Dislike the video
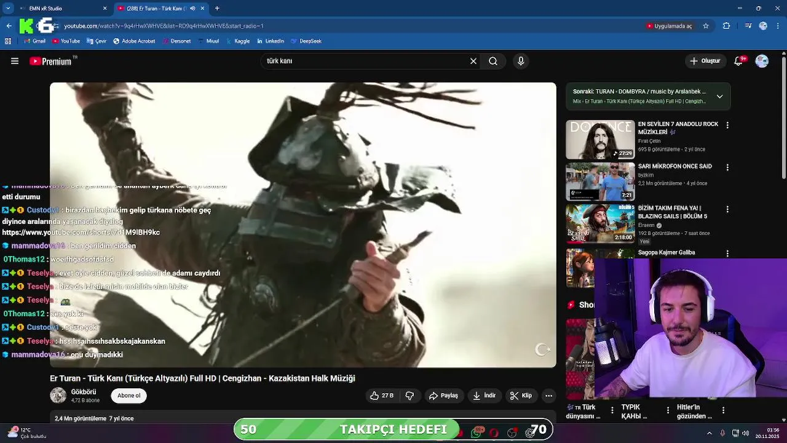 coord(409,396)
